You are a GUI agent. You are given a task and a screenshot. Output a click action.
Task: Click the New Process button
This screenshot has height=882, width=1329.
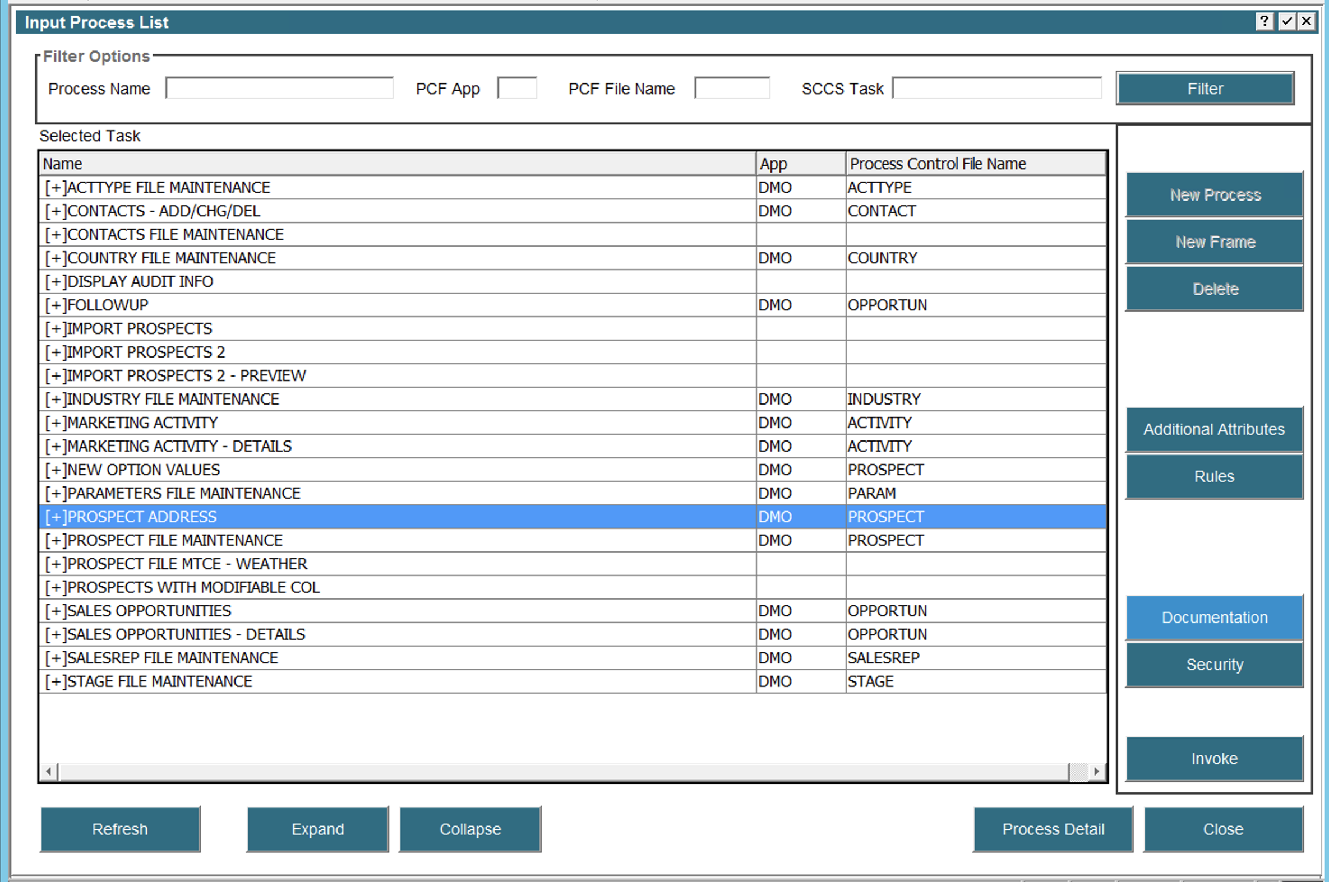[x=1214, y=194]
